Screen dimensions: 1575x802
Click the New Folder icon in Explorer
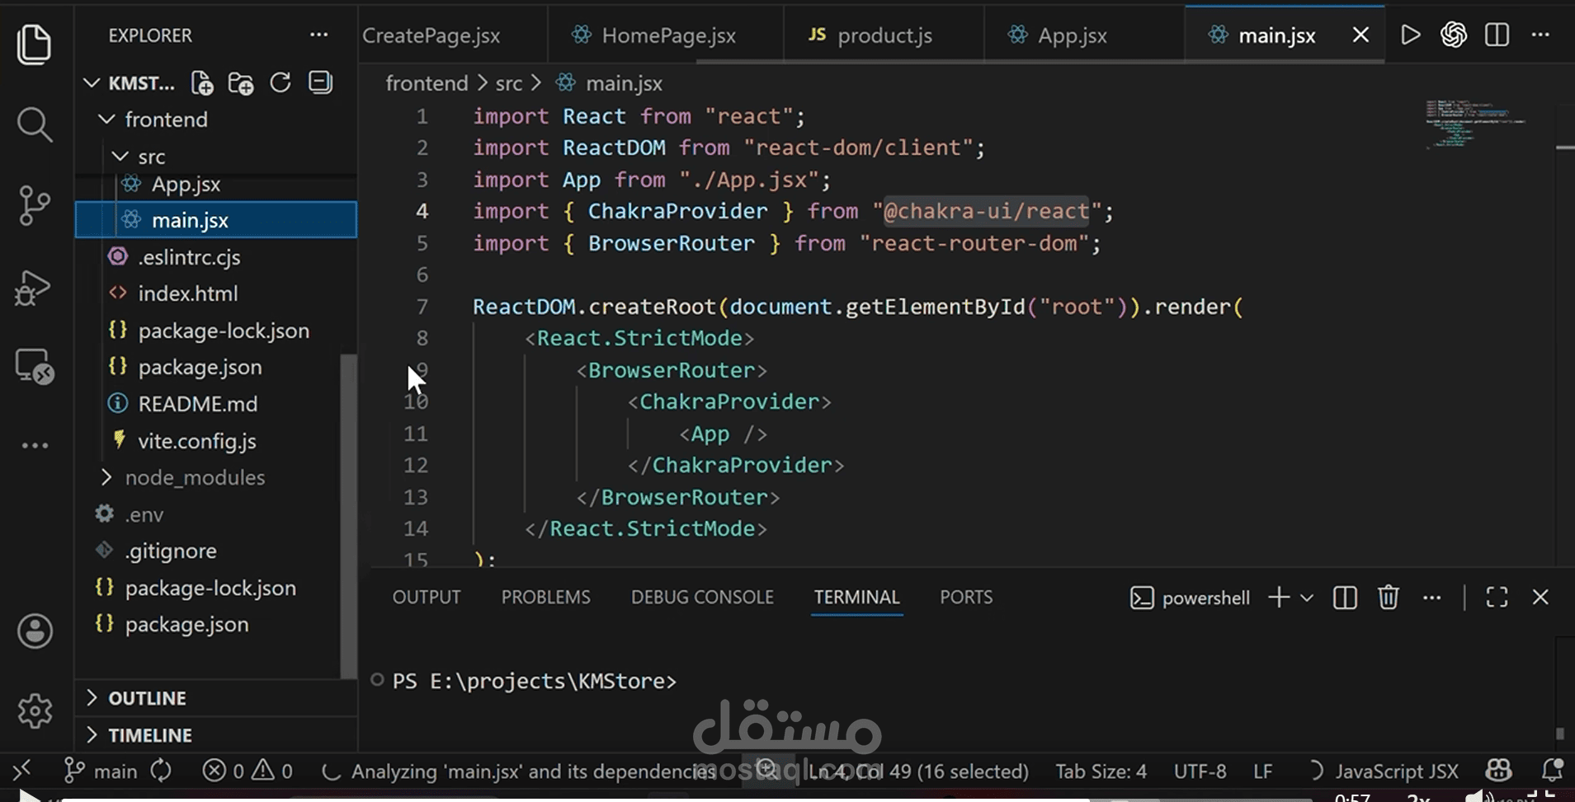241,83
